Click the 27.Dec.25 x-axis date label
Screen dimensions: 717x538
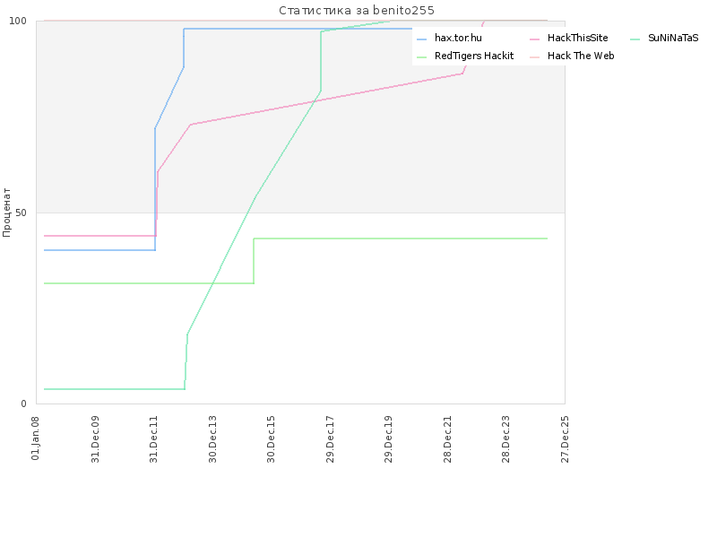[566, 439]
